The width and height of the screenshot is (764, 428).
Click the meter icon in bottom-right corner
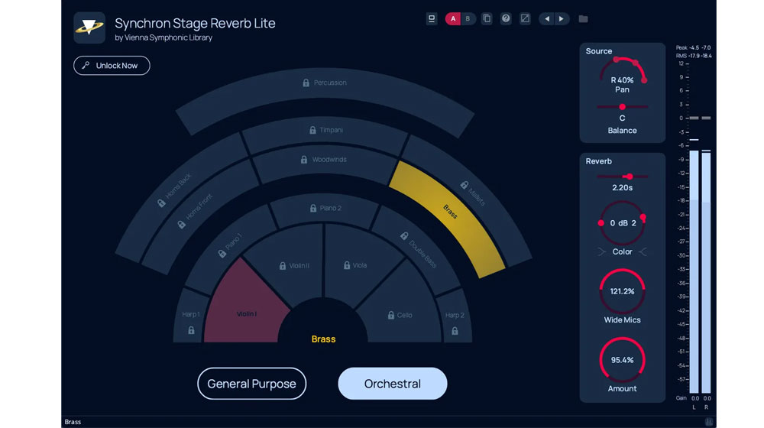(709, 422)
